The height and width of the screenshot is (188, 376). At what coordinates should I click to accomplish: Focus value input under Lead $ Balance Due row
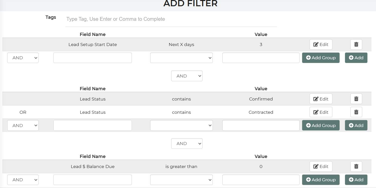tap(261, 180)
